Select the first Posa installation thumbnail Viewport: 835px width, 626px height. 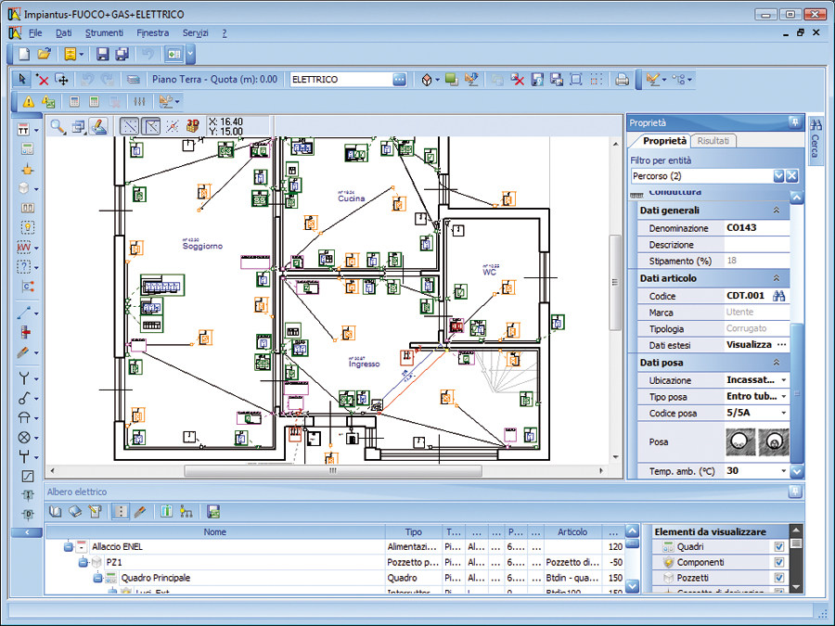pos(740,441)
